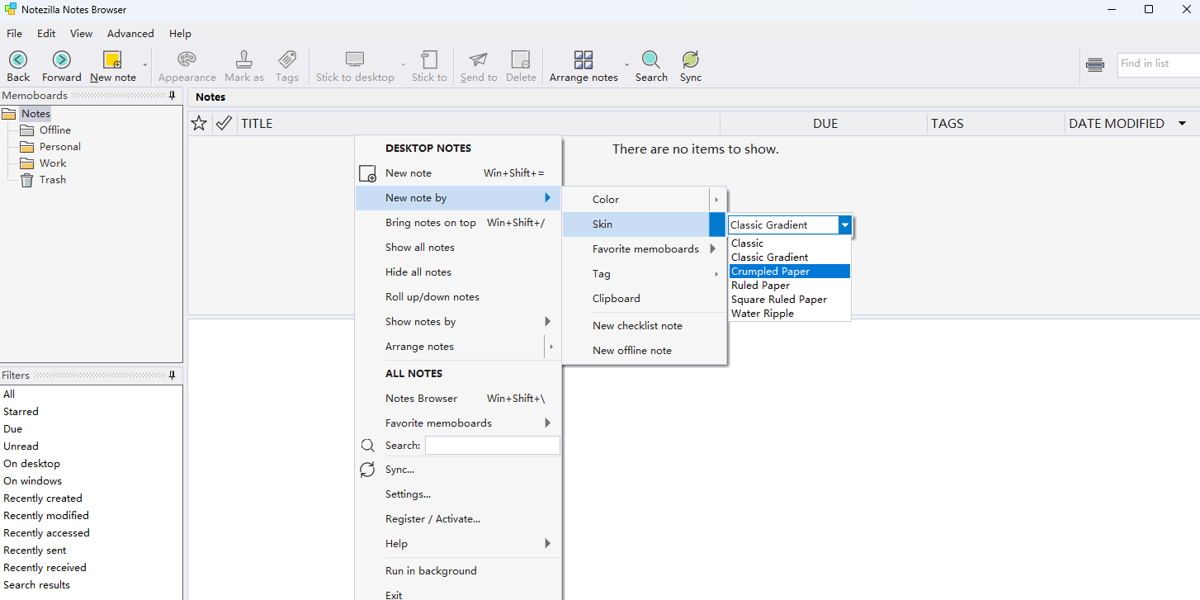Click the Sync toolbar icon
Image resolution: width=1200 pixels, height=600 pixels.
point(691,59)
